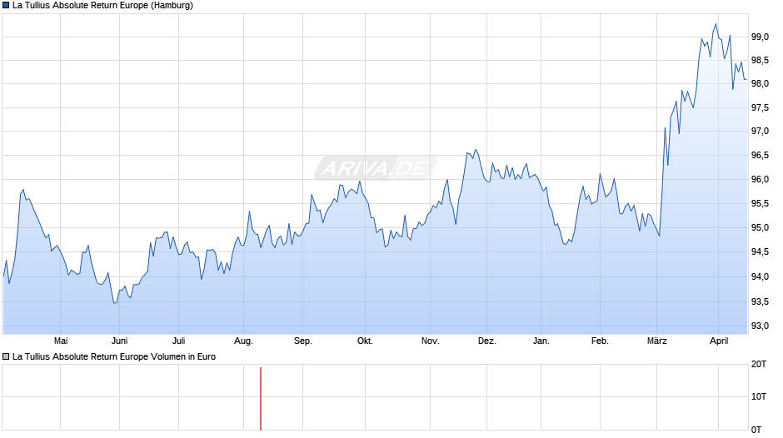Click the 'Jan.' month label
The image size is (783, 438).
[541, 341]
